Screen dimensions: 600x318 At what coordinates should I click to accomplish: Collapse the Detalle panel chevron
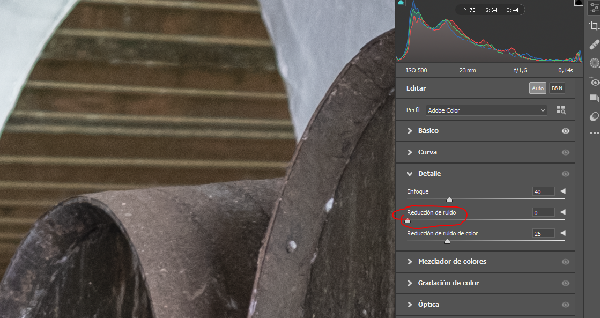410,174
